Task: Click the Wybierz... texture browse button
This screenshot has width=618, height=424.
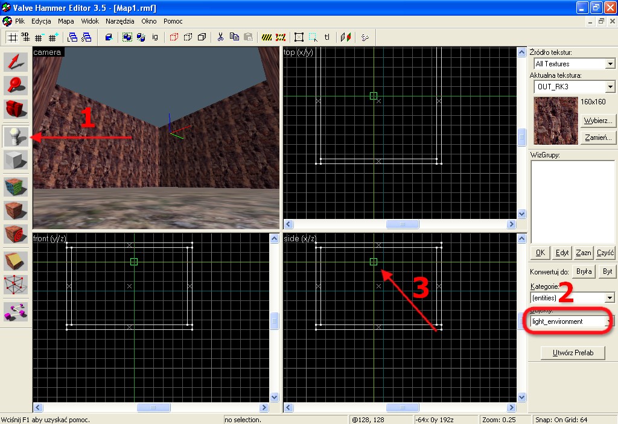Action: point(598,121)
